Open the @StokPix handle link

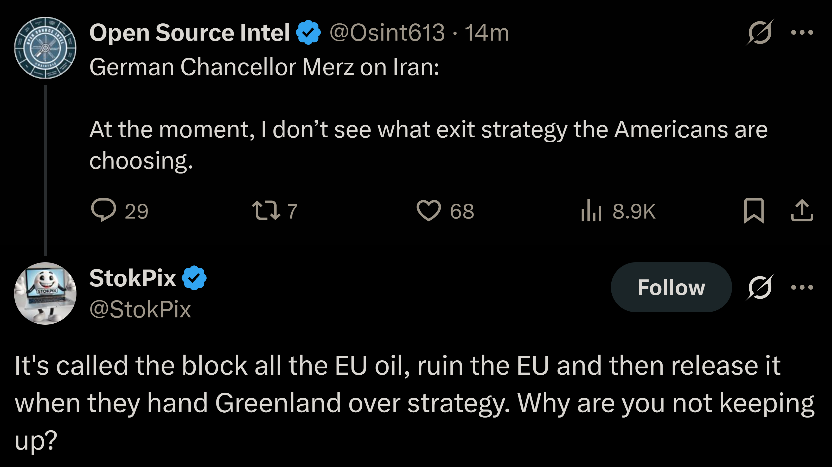click(140, 309)
